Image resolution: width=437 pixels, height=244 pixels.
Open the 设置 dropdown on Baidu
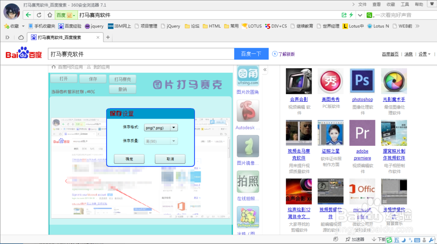point(424,54)
